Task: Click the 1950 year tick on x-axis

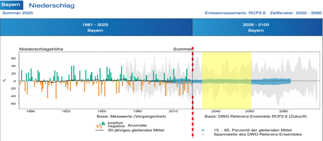Action: click(x=102, y=111)
